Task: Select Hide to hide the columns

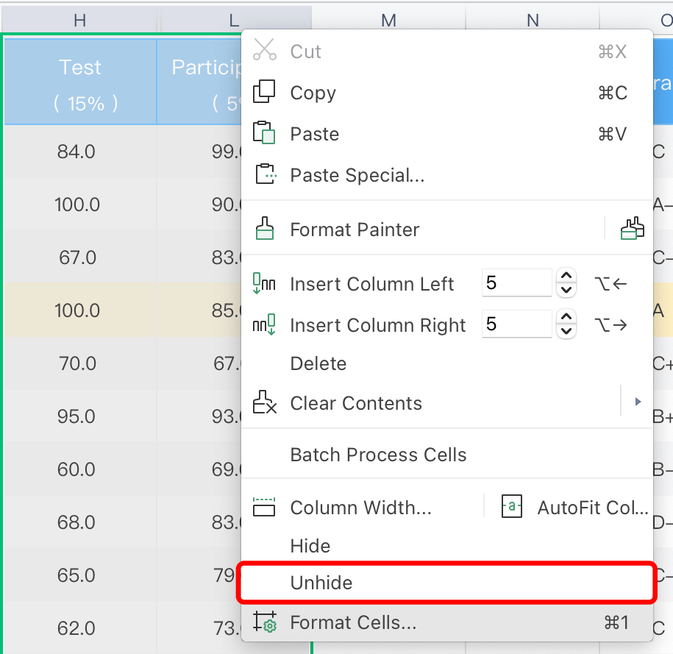Action: tap(310, 546)
